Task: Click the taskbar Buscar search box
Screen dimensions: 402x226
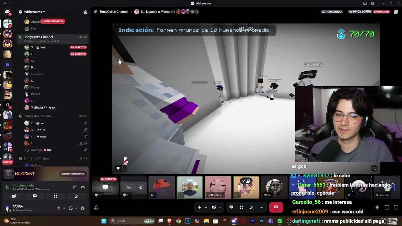Action: 132,221
